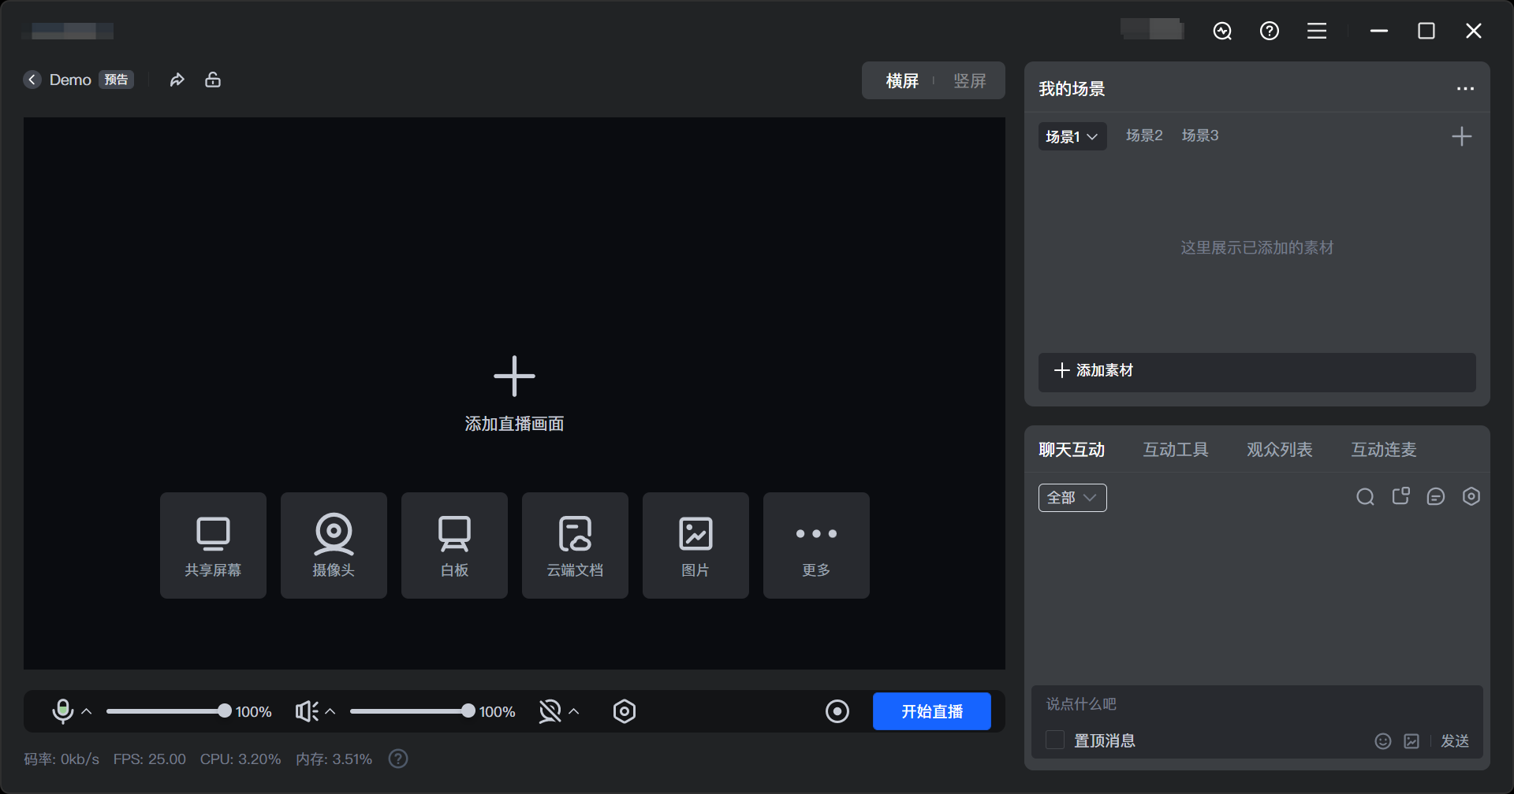Click the record button beside 开始直播
The image size is (1514, 794).
click(837, 711)
